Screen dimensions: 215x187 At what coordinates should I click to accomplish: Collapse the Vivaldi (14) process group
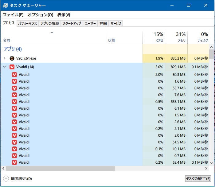(x=5, y=67)
